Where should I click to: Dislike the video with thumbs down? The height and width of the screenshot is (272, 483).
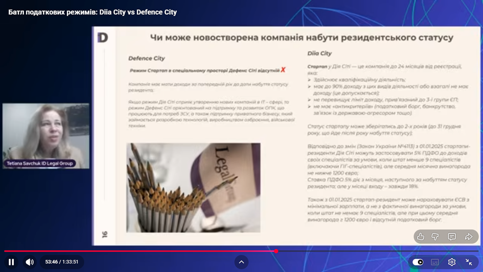tap(435, 237)
